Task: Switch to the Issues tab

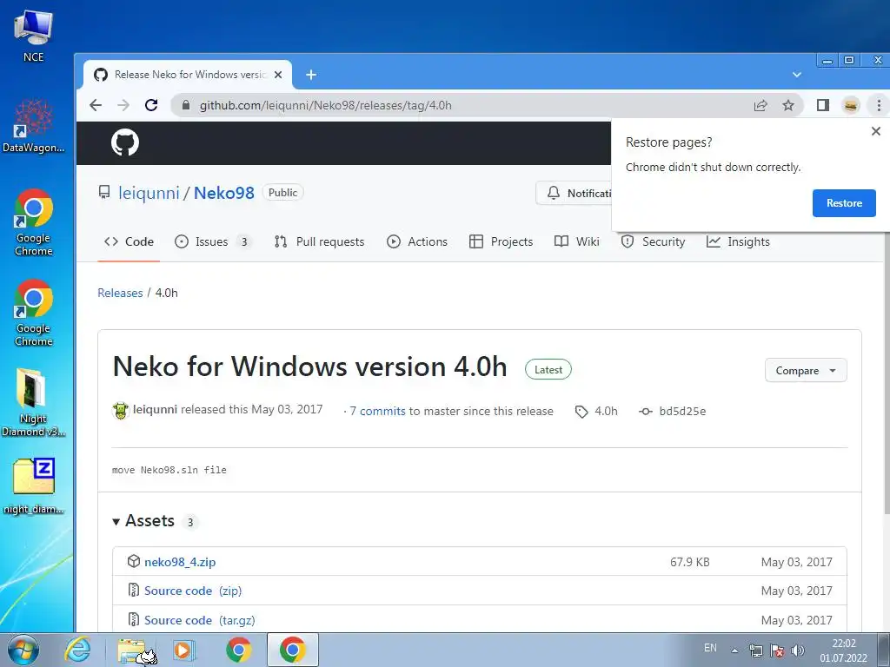Action: tap(213, 241)
